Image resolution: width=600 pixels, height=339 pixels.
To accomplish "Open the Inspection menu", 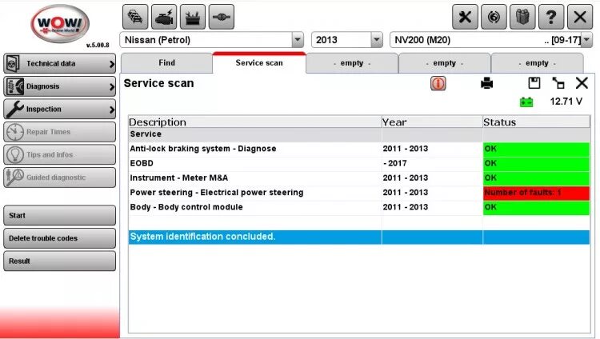I will coord(59,109).
